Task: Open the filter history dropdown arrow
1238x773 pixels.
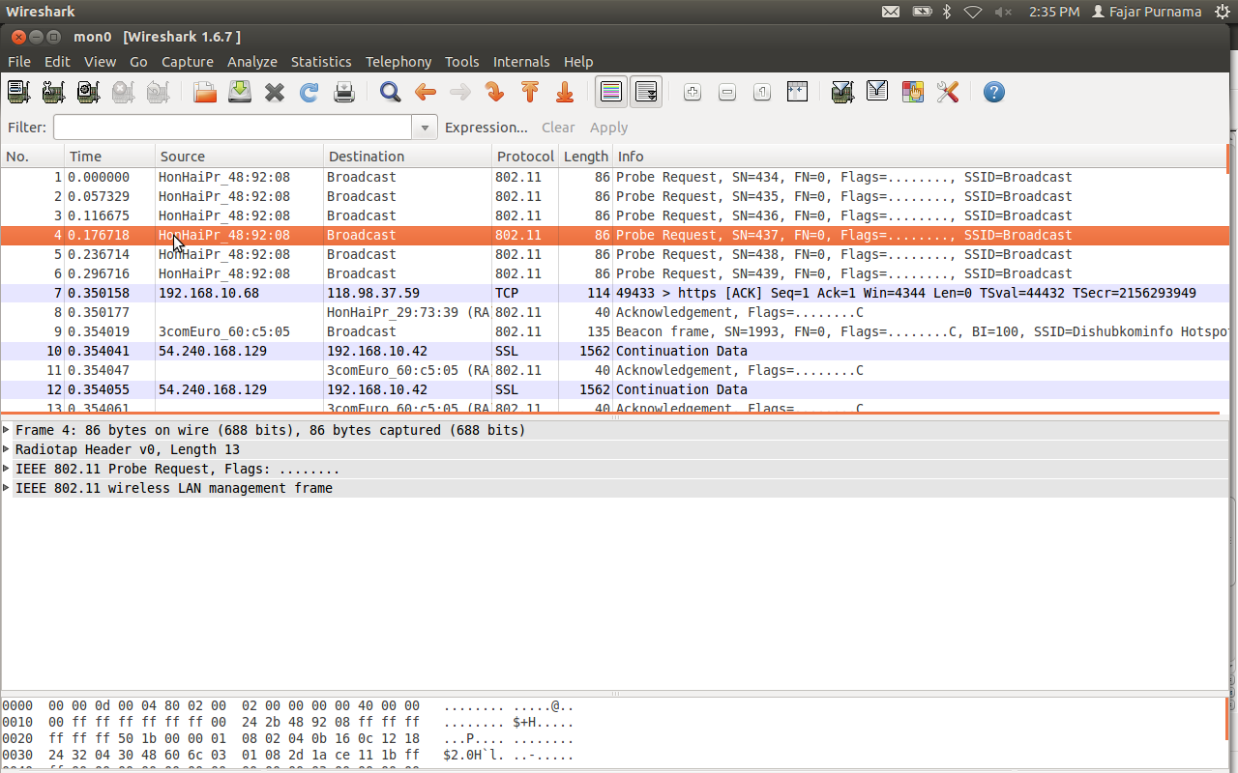Action: pyautogui.click(x=425, y=128)
